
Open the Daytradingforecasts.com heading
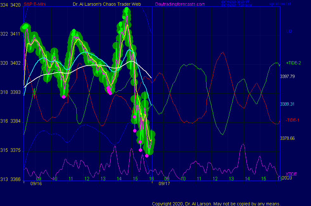pos(180,4)
